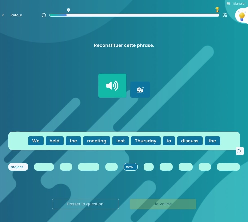Remove the 'the' tile before 'meeting'
Image resolution: width=248 pixels, height=222 pixels.
pos(73,141)
